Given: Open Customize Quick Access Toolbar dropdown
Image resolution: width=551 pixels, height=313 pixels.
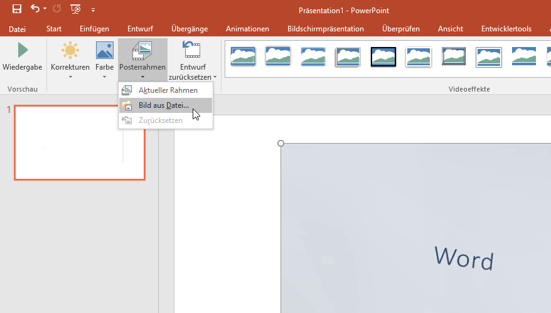Looking at the screenshot, I should pyautogui.click(x=93, y=10).
